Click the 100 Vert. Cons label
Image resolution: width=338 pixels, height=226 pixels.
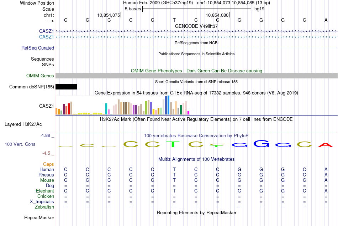click(20, 144)
